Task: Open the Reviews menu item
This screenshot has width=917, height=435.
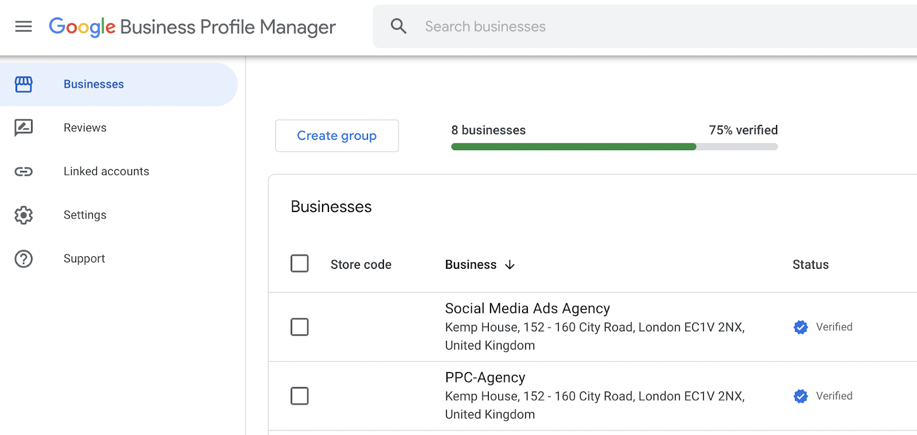Action: [x=85, y=128]
